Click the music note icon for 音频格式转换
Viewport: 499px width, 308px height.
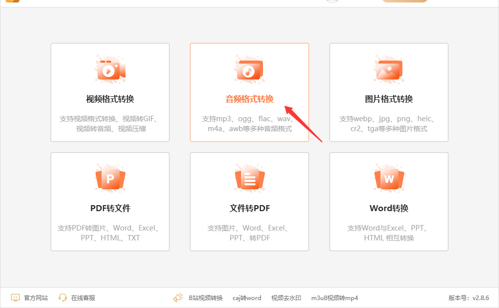249,70
